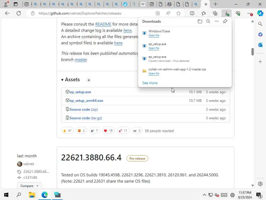Image resolution: width=266 pixels, height=200 pixels.
Task: Open the tab actions menu icon
Action: point(15,4)
